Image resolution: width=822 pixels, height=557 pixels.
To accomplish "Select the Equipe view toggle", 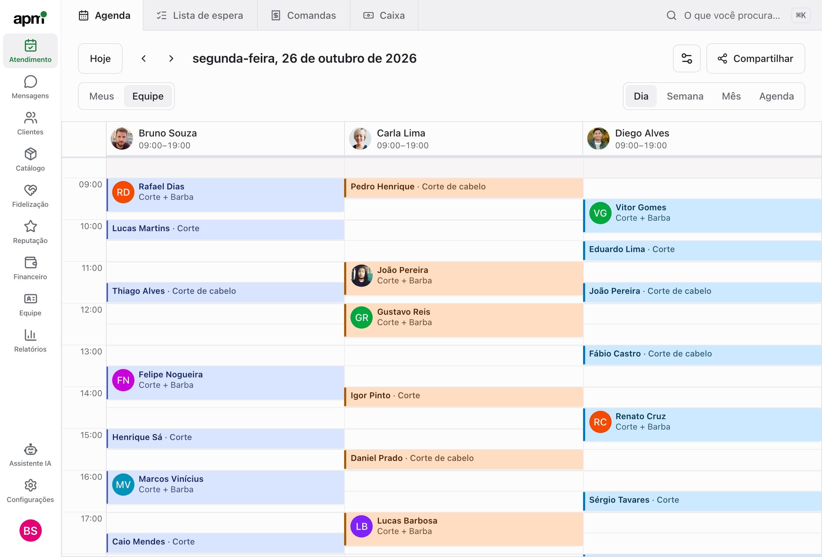I will (x=148, y=96).
